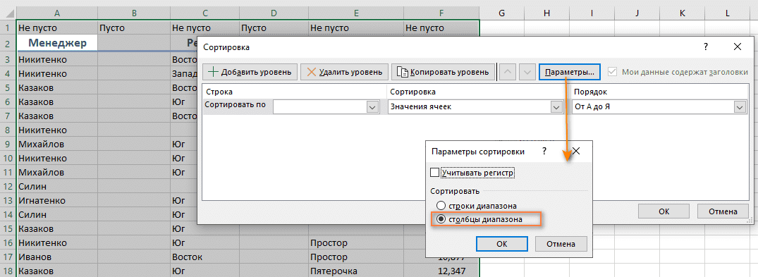Click the Параметры... button

tap(570, 72)
